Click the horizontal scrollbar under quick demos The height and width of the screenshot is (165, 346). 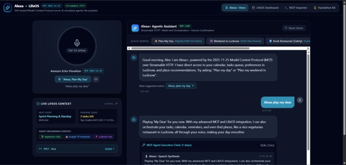pyautogui.click(x=190, y=48)
